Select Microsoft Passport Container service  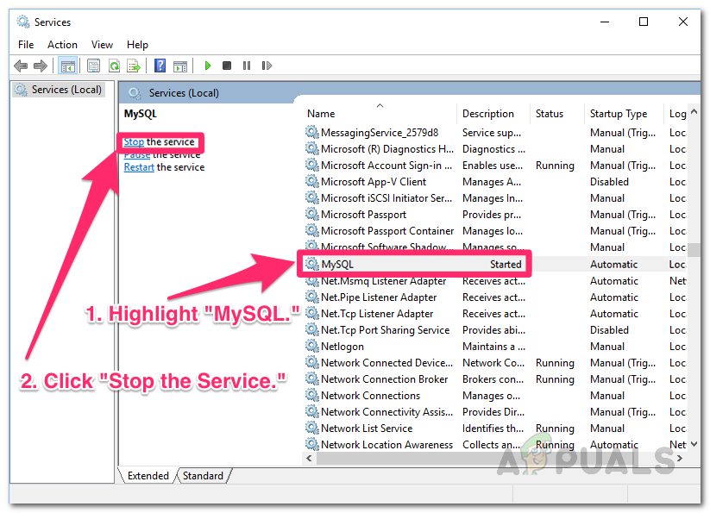coord(387,231)
